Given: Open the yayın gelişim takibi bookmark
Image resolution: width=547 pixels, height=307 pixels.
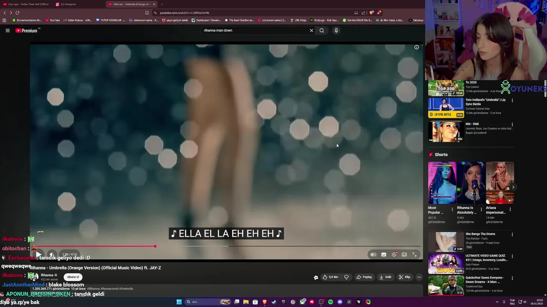Looking at the screenshot, I should point(175,20).
